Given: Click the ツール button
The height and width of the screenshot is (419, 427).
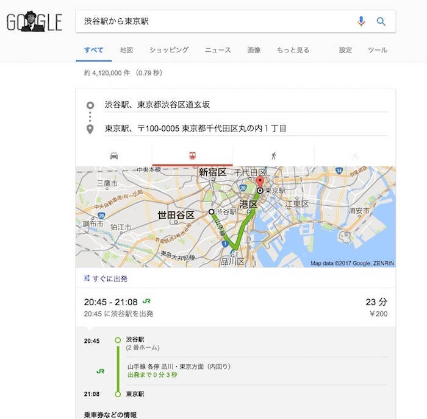Looking at the screenshot, I should click(x=378, y=50).
